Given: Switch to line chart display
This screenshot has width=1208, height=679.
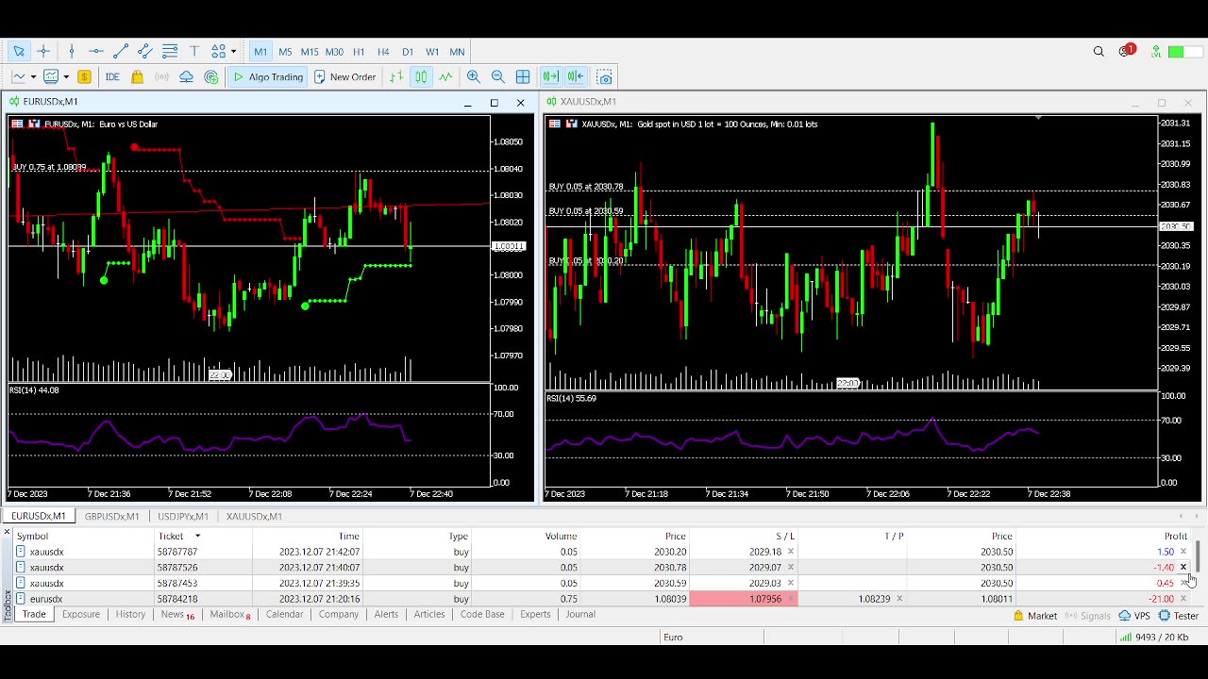Looking at the screenshot, I should [x=445, y=77].
